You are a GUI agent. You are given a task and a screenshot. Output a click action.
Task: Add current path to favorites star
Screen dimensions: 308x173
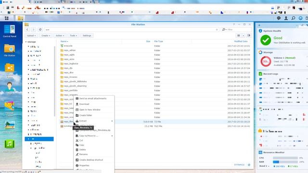point(217,30)
